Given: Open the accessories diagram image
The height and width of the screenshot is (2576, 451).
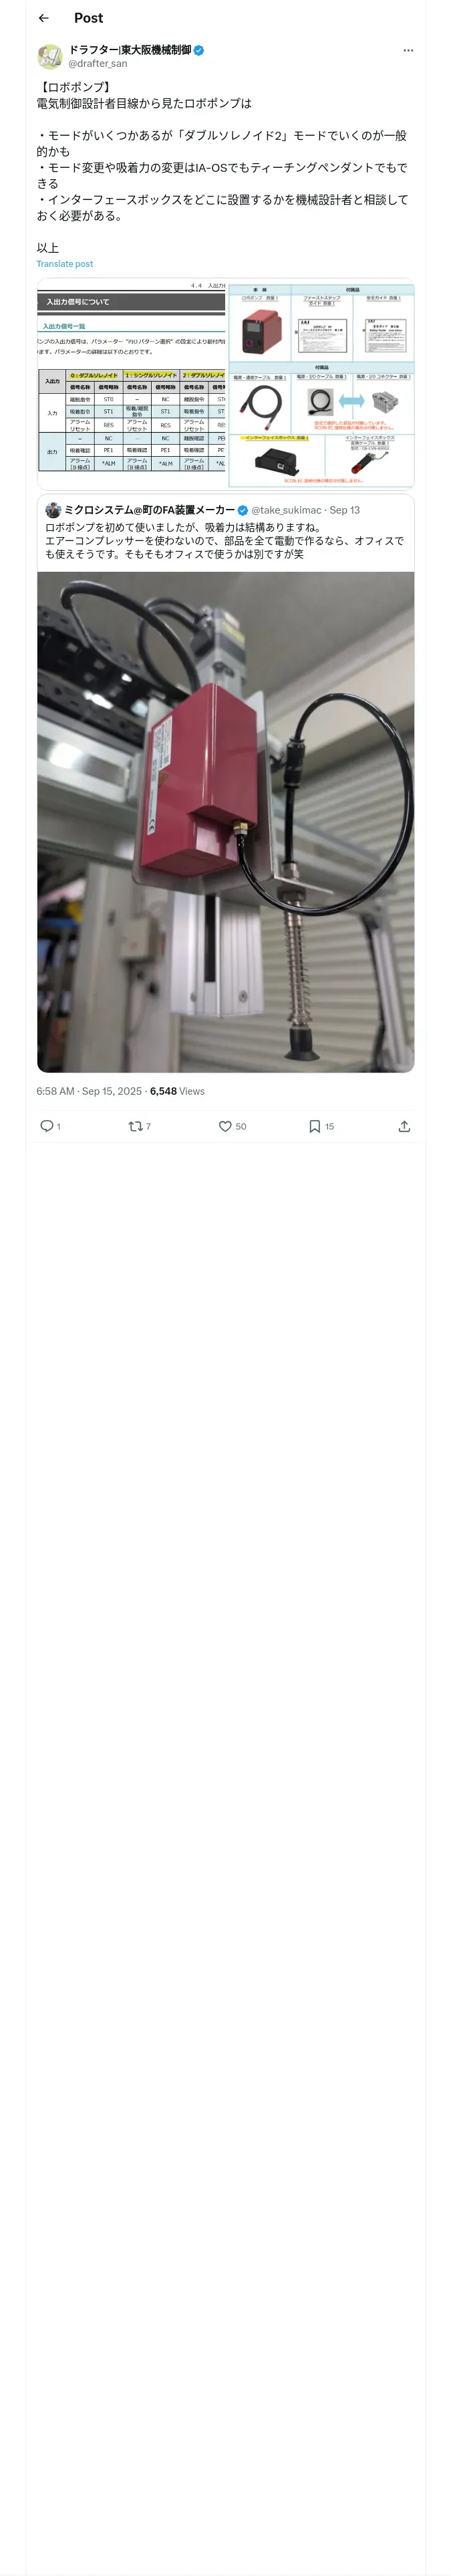Looking at the screenshot, I should point(321,383).
